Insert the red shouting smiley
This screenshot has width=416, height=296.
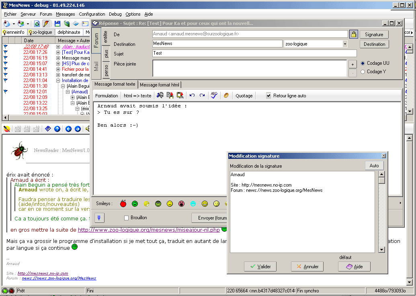click(x=181, y=203)
